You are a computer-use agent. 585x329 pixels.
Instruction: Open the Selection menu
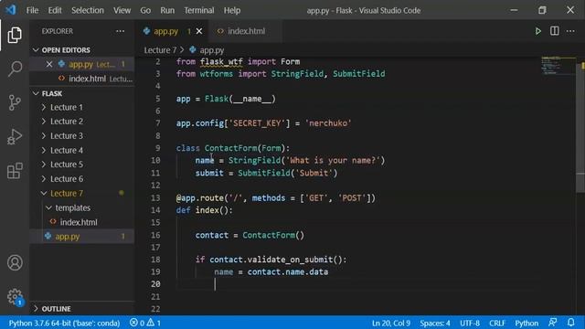click(x=88, y=10)
